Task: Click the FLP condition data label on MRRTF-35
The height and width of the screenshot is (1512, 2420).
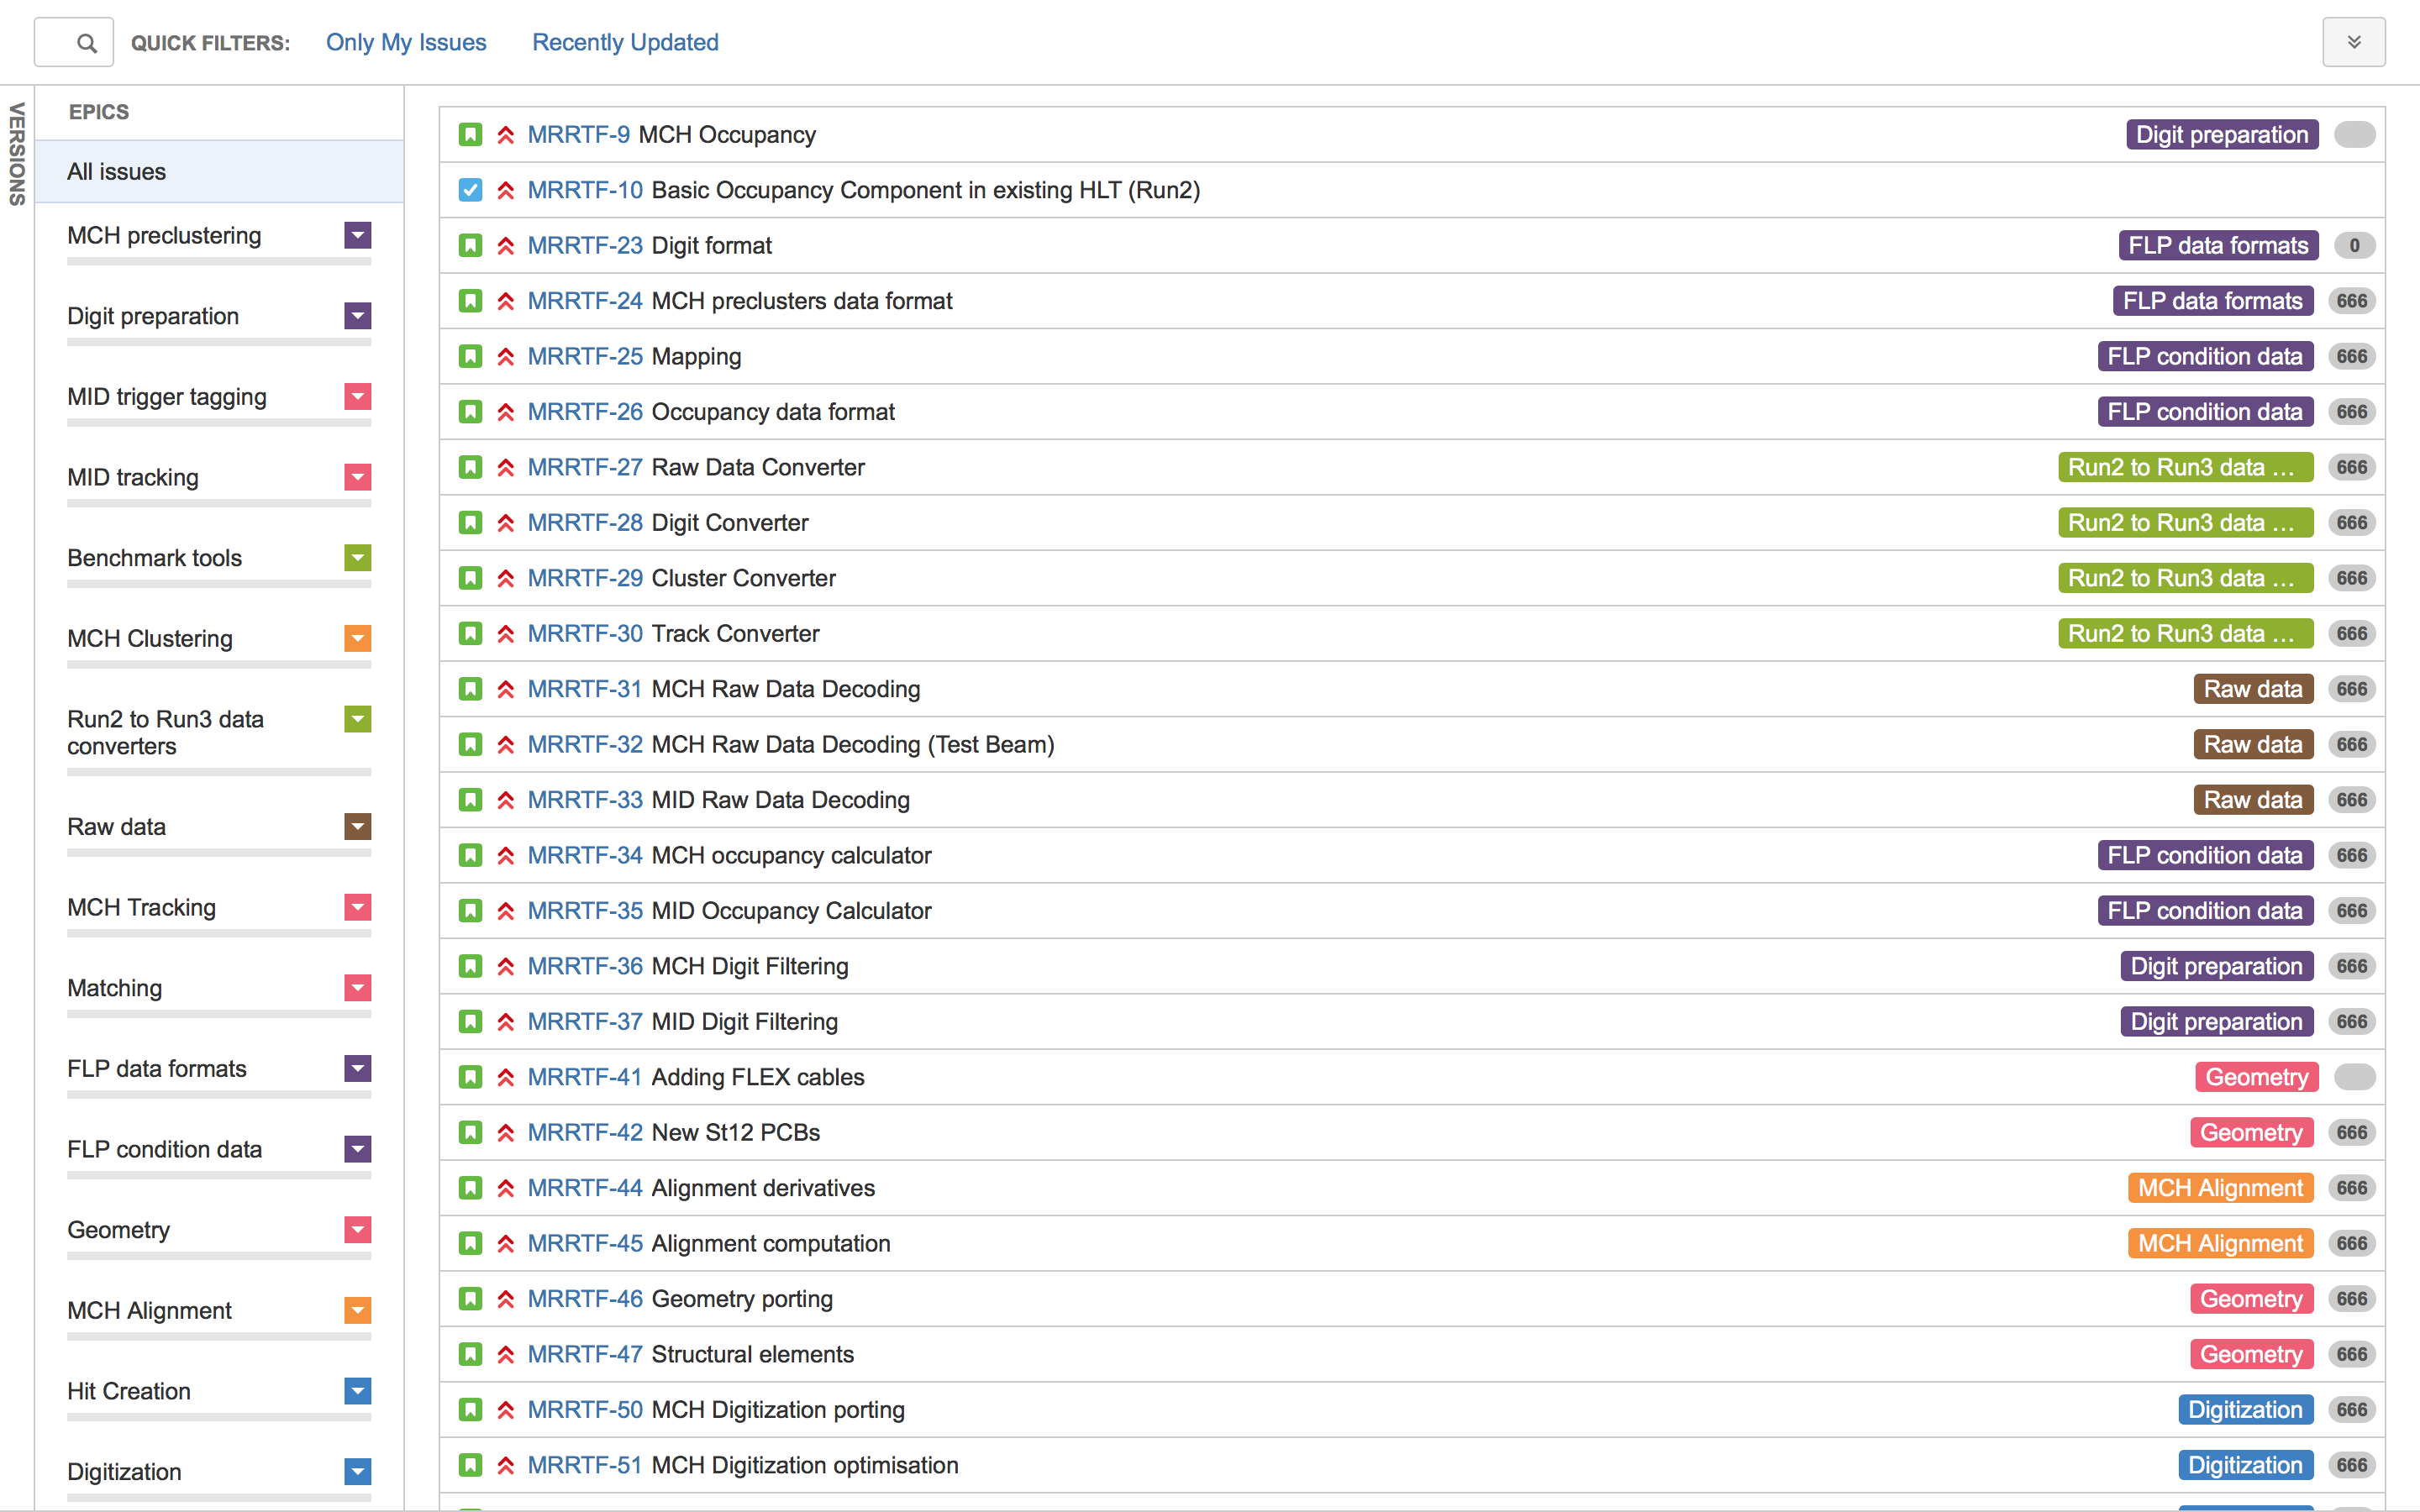Action: pyautogui.click(x=2205, y=911)
